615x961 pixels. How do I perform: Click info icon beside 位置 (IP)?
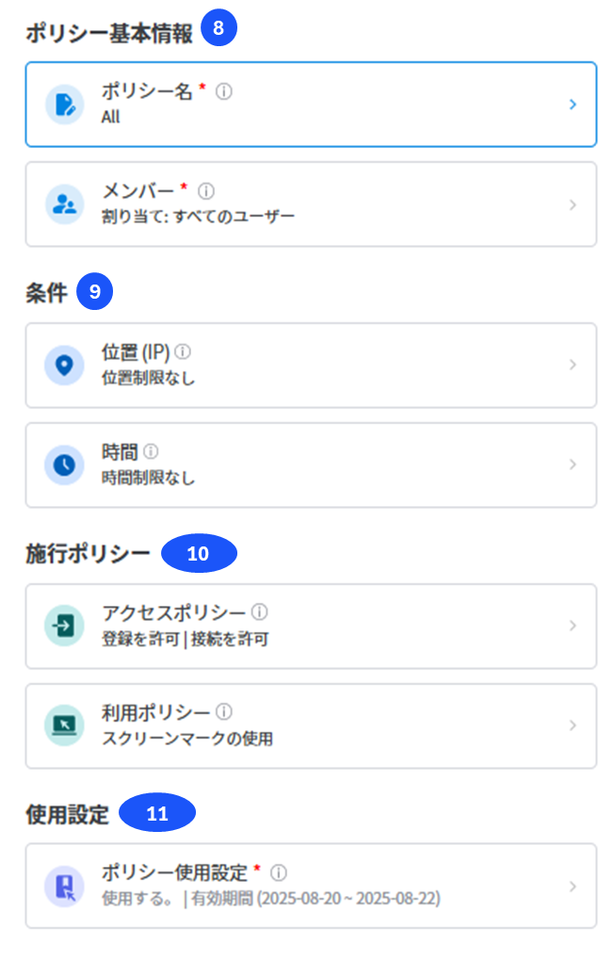[183, 351]
